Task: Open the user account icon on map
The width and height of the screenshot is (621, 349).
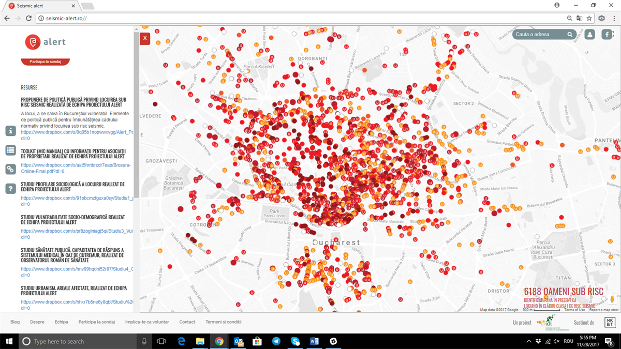Action: 589,35
